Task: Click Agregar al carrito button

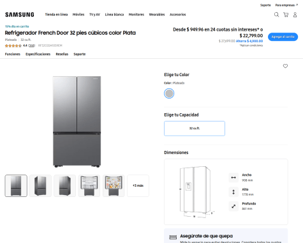Action: click(283, 37)
